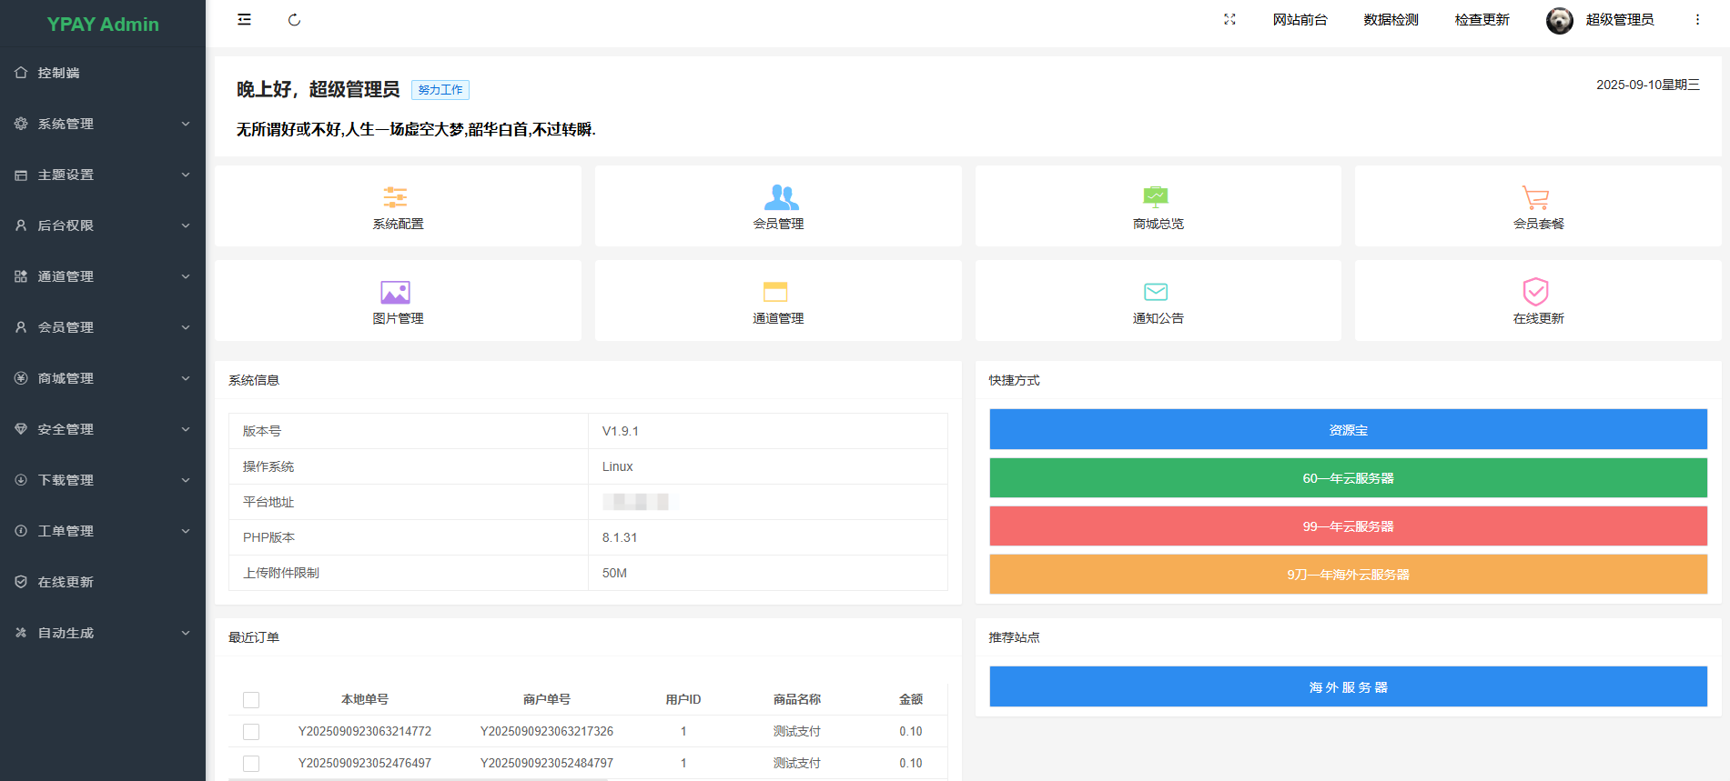
Task: Open the 通知公告 envelope icon
Action: coord(1156,292)
